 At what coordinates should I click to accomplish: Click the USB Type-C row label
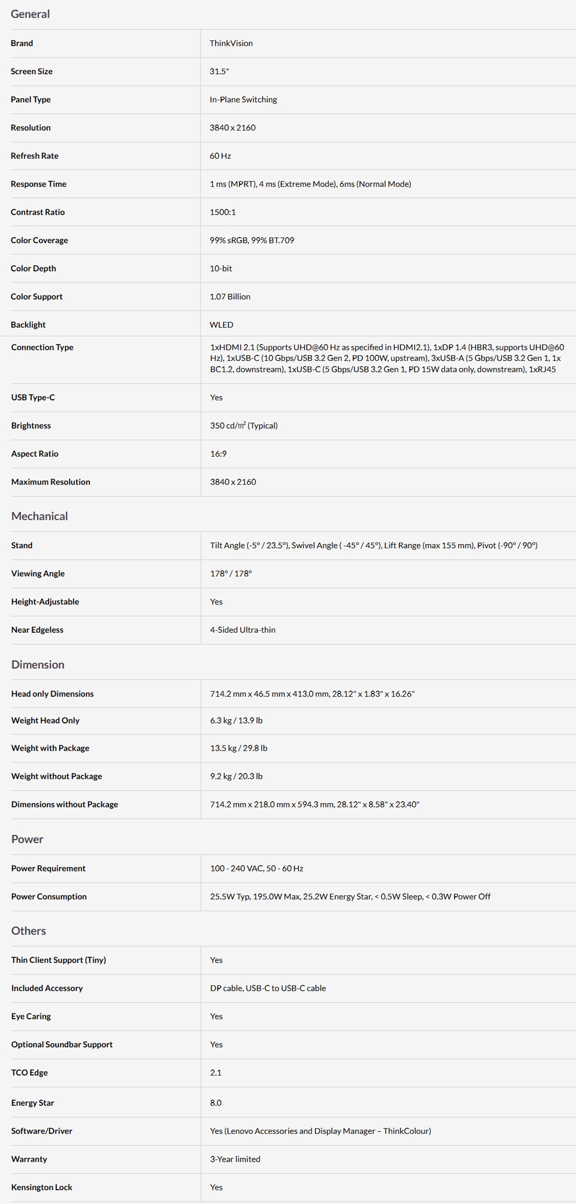(x=33, y=397)
